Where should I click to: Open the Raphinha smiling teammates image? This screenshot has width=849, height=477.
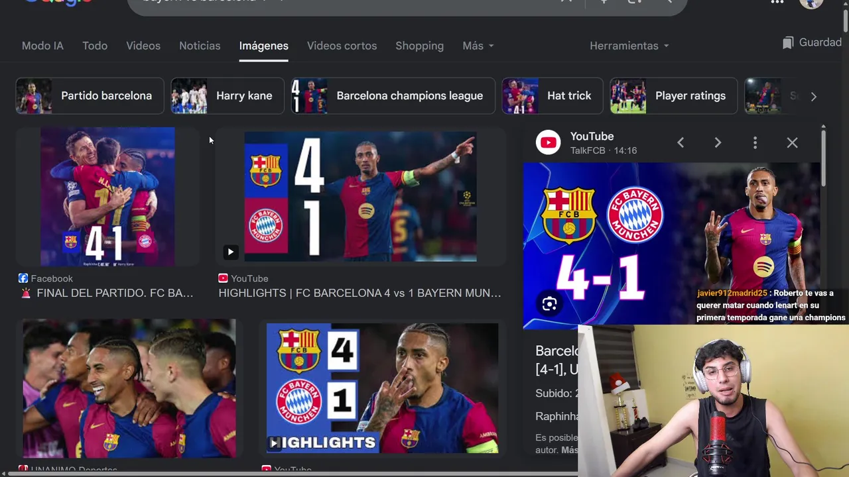click(x=129, y=388)
